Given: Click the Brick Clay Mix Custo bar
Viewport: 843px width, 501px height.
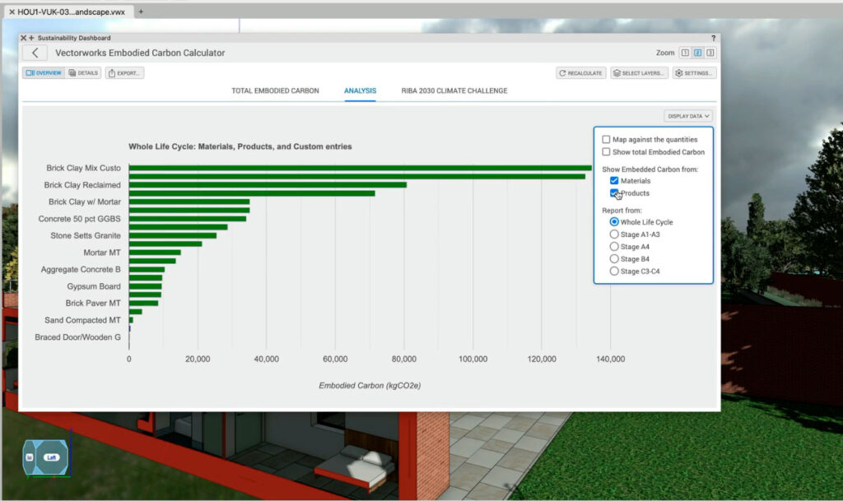Looking at the screenshot, I should pyautogui.click(x=360, y=168).
